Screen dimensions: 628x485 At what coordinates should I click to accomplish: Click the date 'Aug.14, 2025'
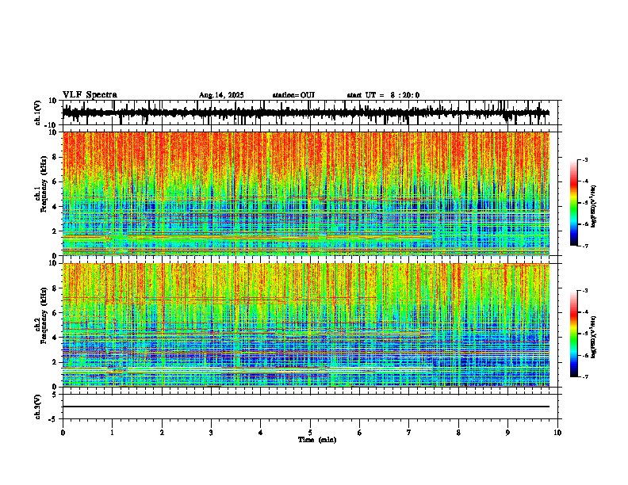coord(221,95)
